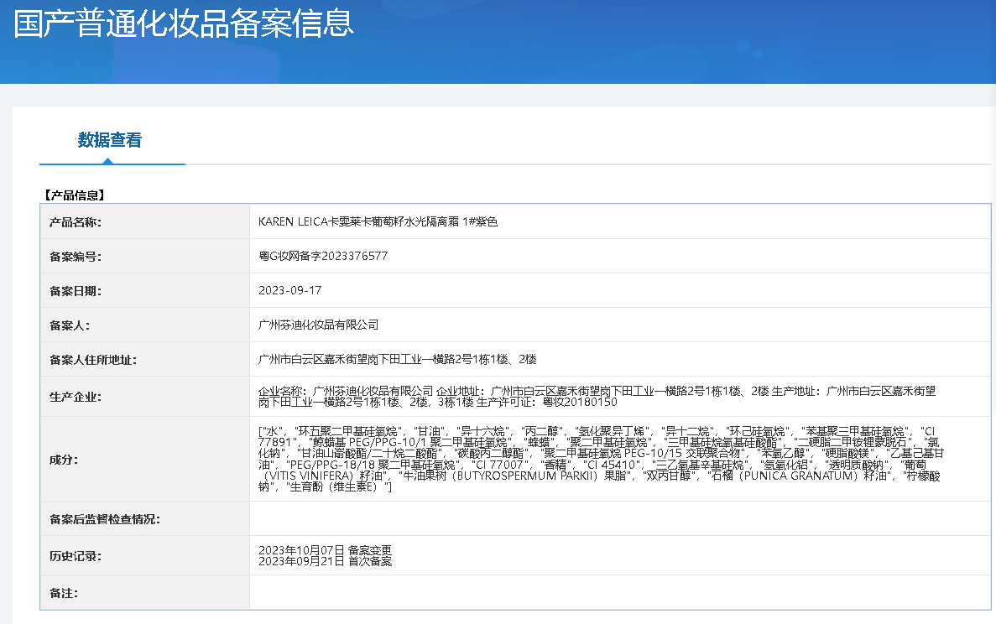This screenshot has height=624, width=996.
Task: Click the 生产企业 label
Action: pos(75,397)
